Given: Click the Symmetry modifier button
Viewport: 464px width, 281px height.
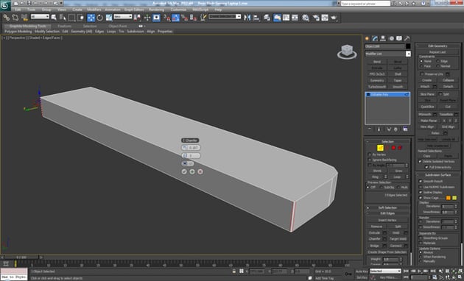Looking at the screenshot, I should tap(377, 80).
